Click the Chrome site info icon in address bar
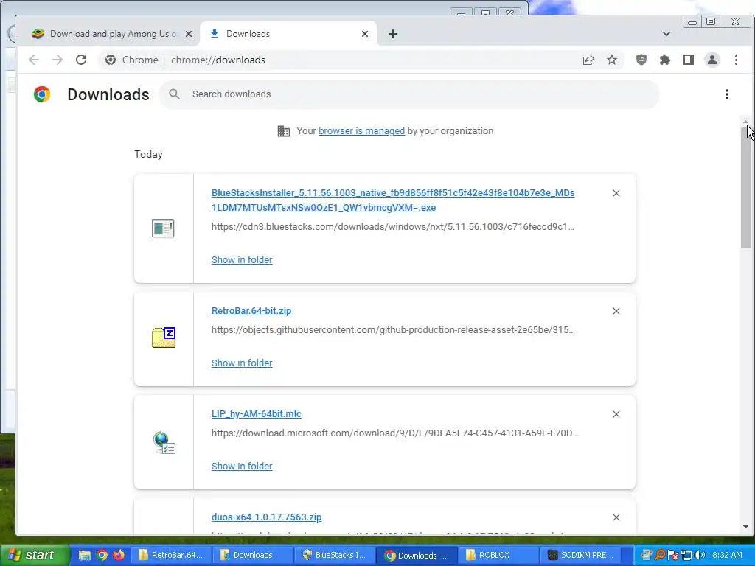The width and height of the screenshot is (755, 566). pyautogui.click(x=111, y=60)
